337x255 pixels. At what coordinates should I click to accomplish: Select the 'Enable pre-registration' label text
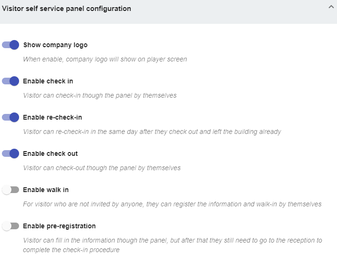pyautogui.click(x=59, y=226)
